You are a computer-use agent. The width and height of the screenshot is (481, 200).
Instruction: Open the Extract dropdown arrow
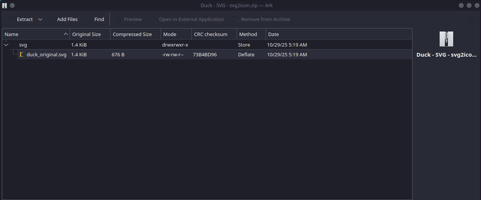click(40, 19)
